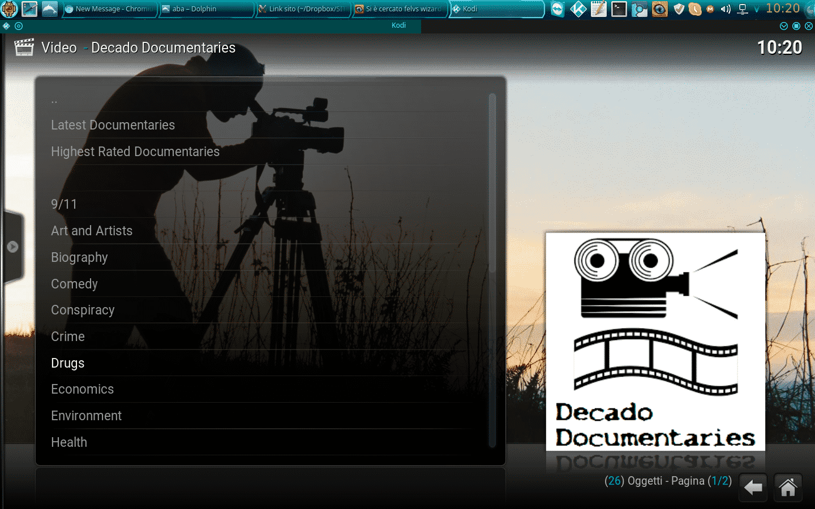Open the Economics category
Screen dimensions: 815x509
(262, 389)
